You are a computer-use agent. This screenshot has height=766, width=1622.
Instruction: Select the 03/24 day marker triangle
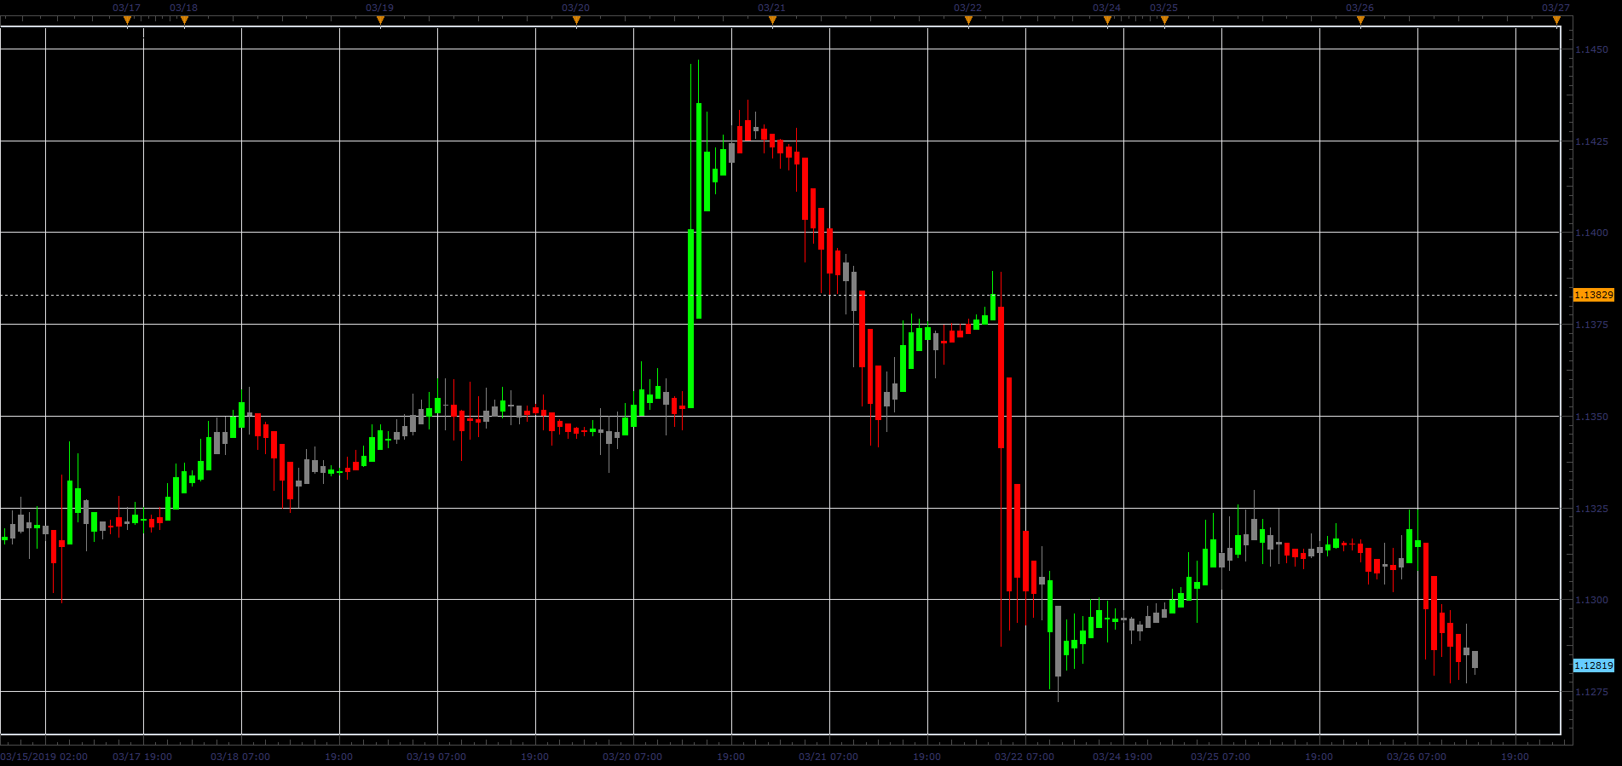1107,20
